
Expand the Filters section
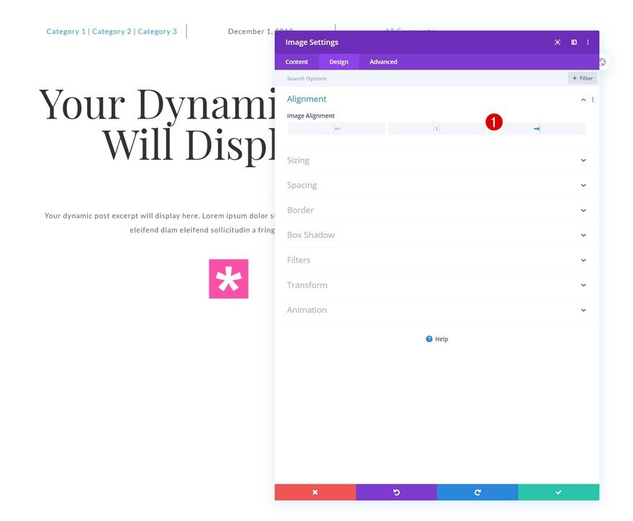(x=437, y=260)
